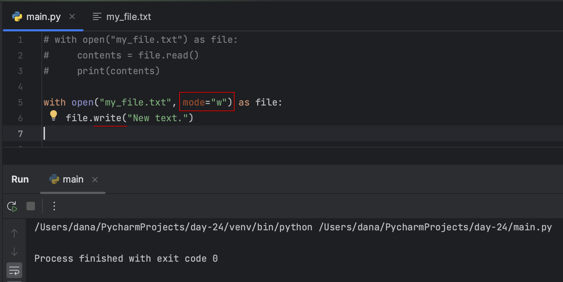
Task: Click the text file icon on my_file.txt tab
Action: pyautogui.click(x=97, y=16)
